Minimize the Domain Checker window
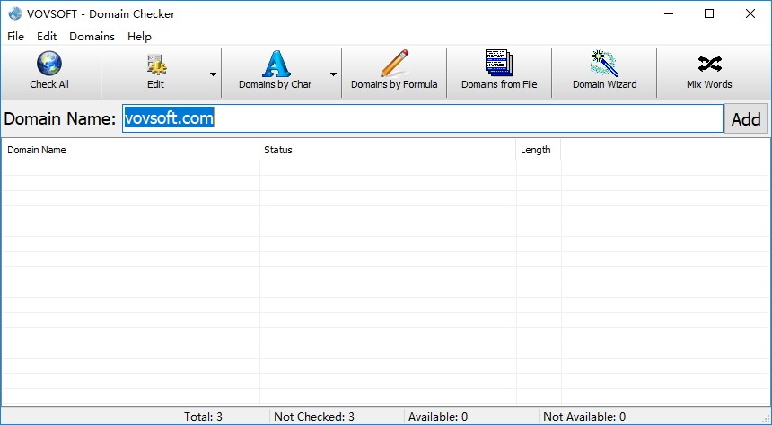772x425 pixels. (x=668, y=13)
